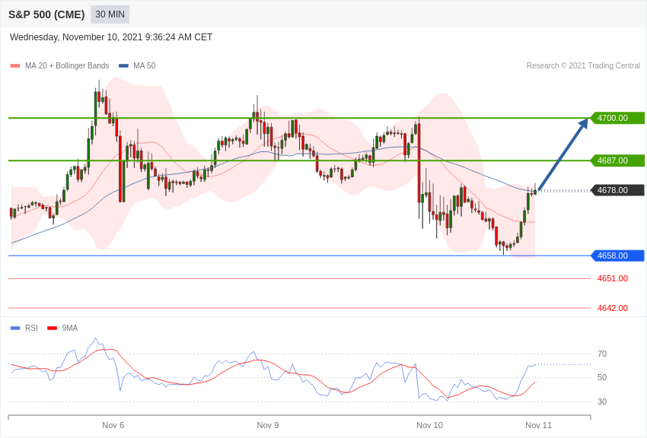The image size is (647, 438).
Task: Click the blue MA 50 legend swatch
Action: (x=123, y=66)
